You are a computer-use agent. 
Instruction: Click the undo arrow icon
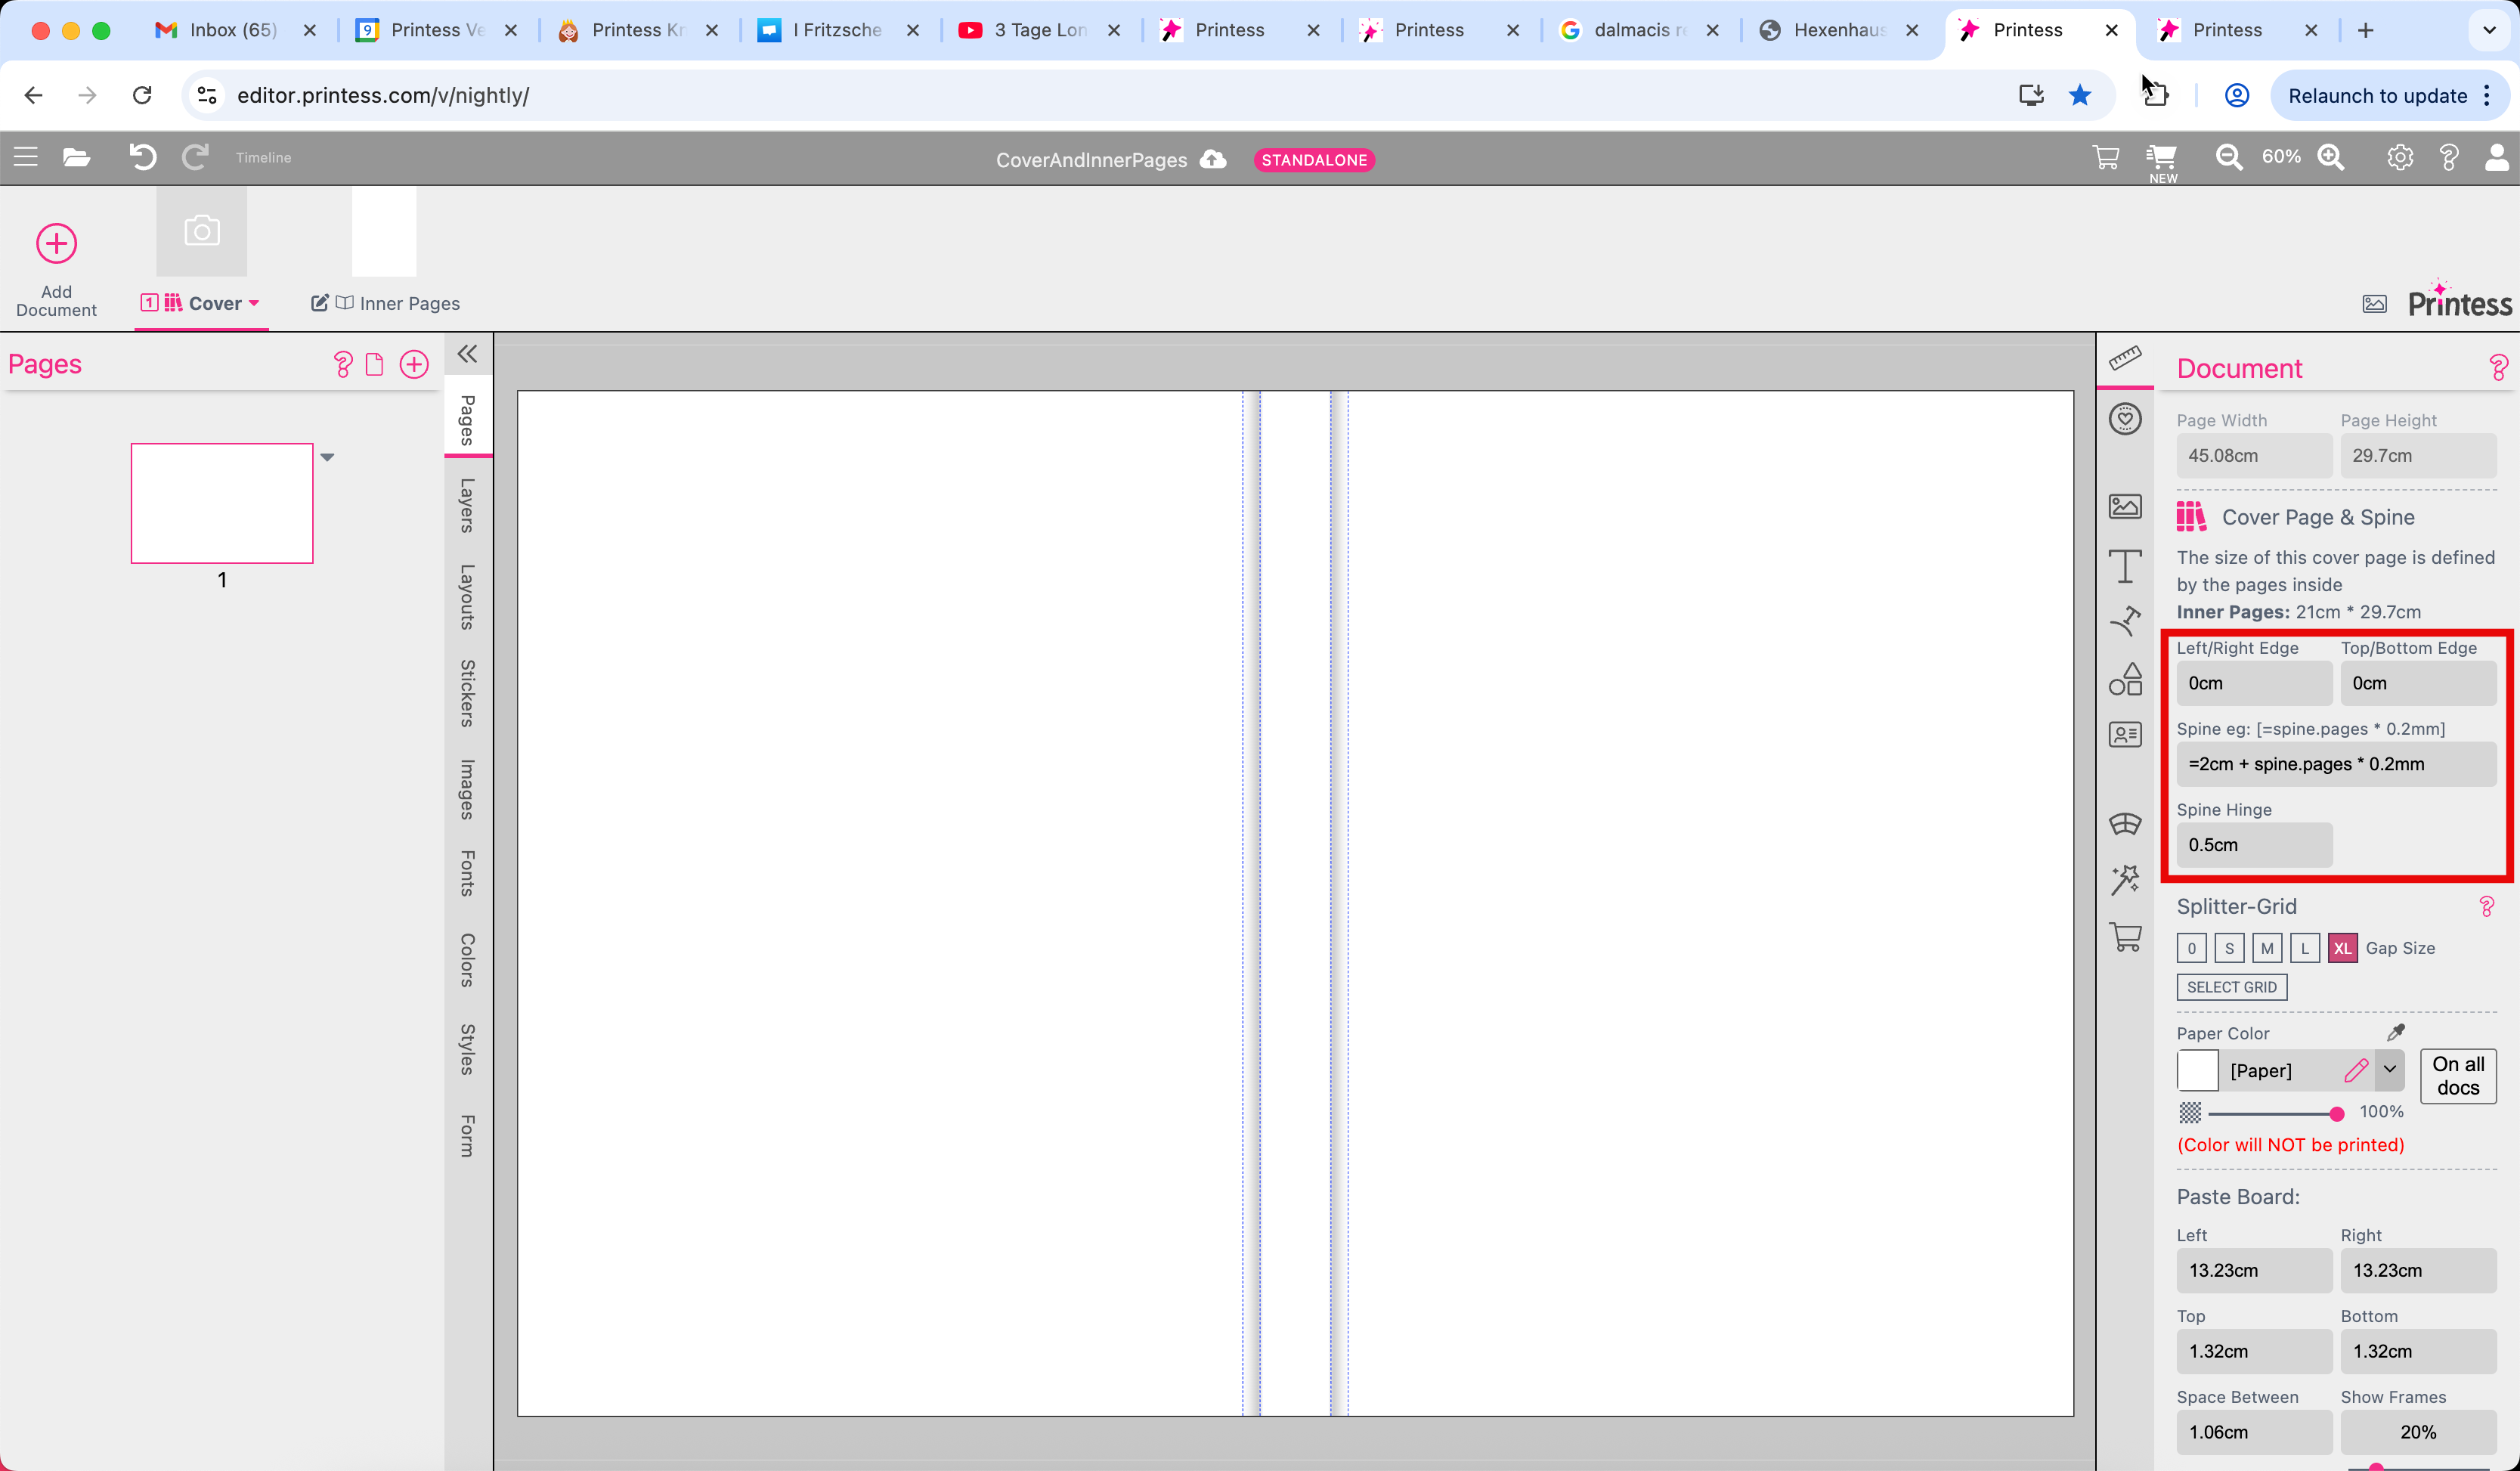(142, 157)
